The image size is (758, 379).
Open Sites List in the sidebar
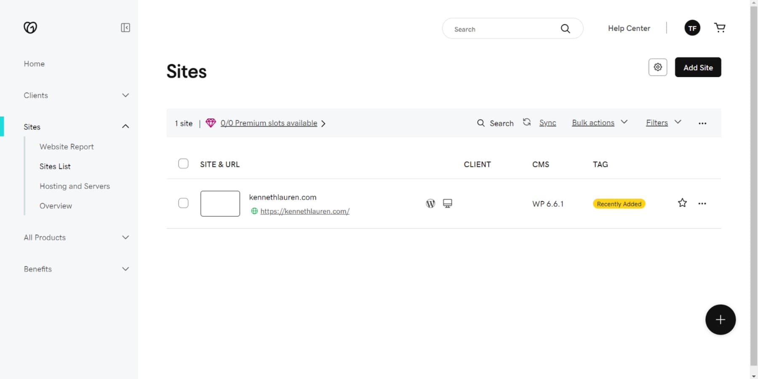(55, 166)
